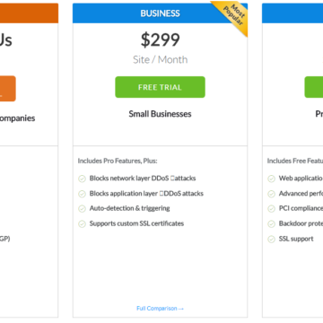Image resolution: width=323 pixels, height=323 pixels.
Task: Click checkmark next to PCI compliance
Action: [x=271, y=208]
